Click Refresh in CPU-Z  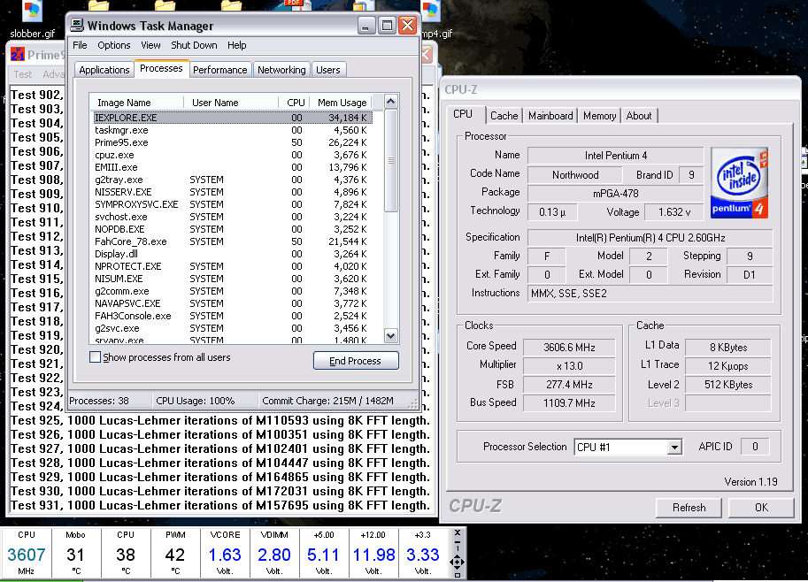tap(689, 508)
